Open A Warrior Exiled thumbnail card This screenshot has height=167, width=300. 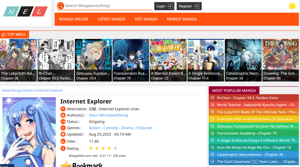coord(168,60)
